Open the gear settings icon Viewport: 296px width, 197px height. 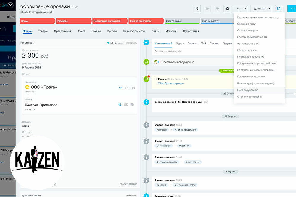(227, 9)
